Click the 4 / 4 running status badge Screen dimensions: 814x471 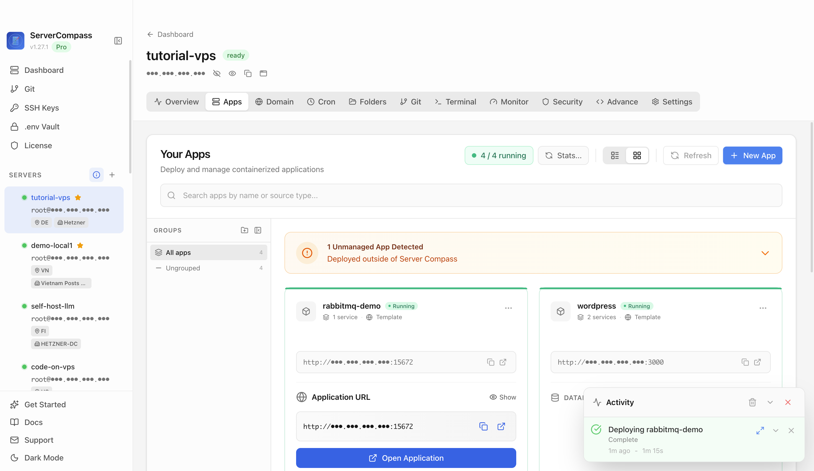(499, 155)
